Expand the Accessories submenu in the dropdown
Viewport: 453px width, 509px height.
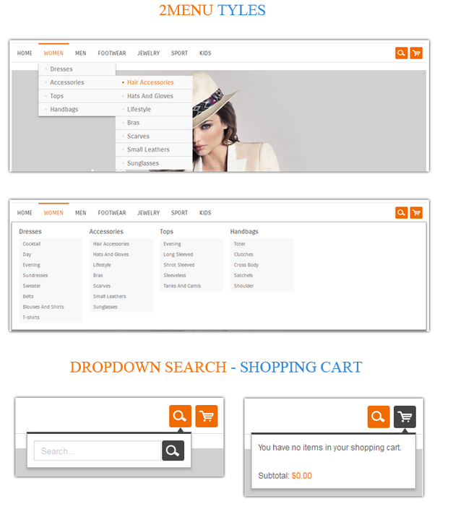point(67,82)
